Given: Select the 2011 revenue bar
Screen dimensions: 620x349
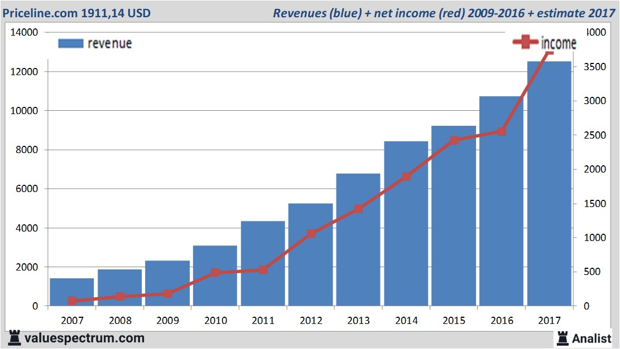Looking at the screenshot, I should tap(263, 263).
